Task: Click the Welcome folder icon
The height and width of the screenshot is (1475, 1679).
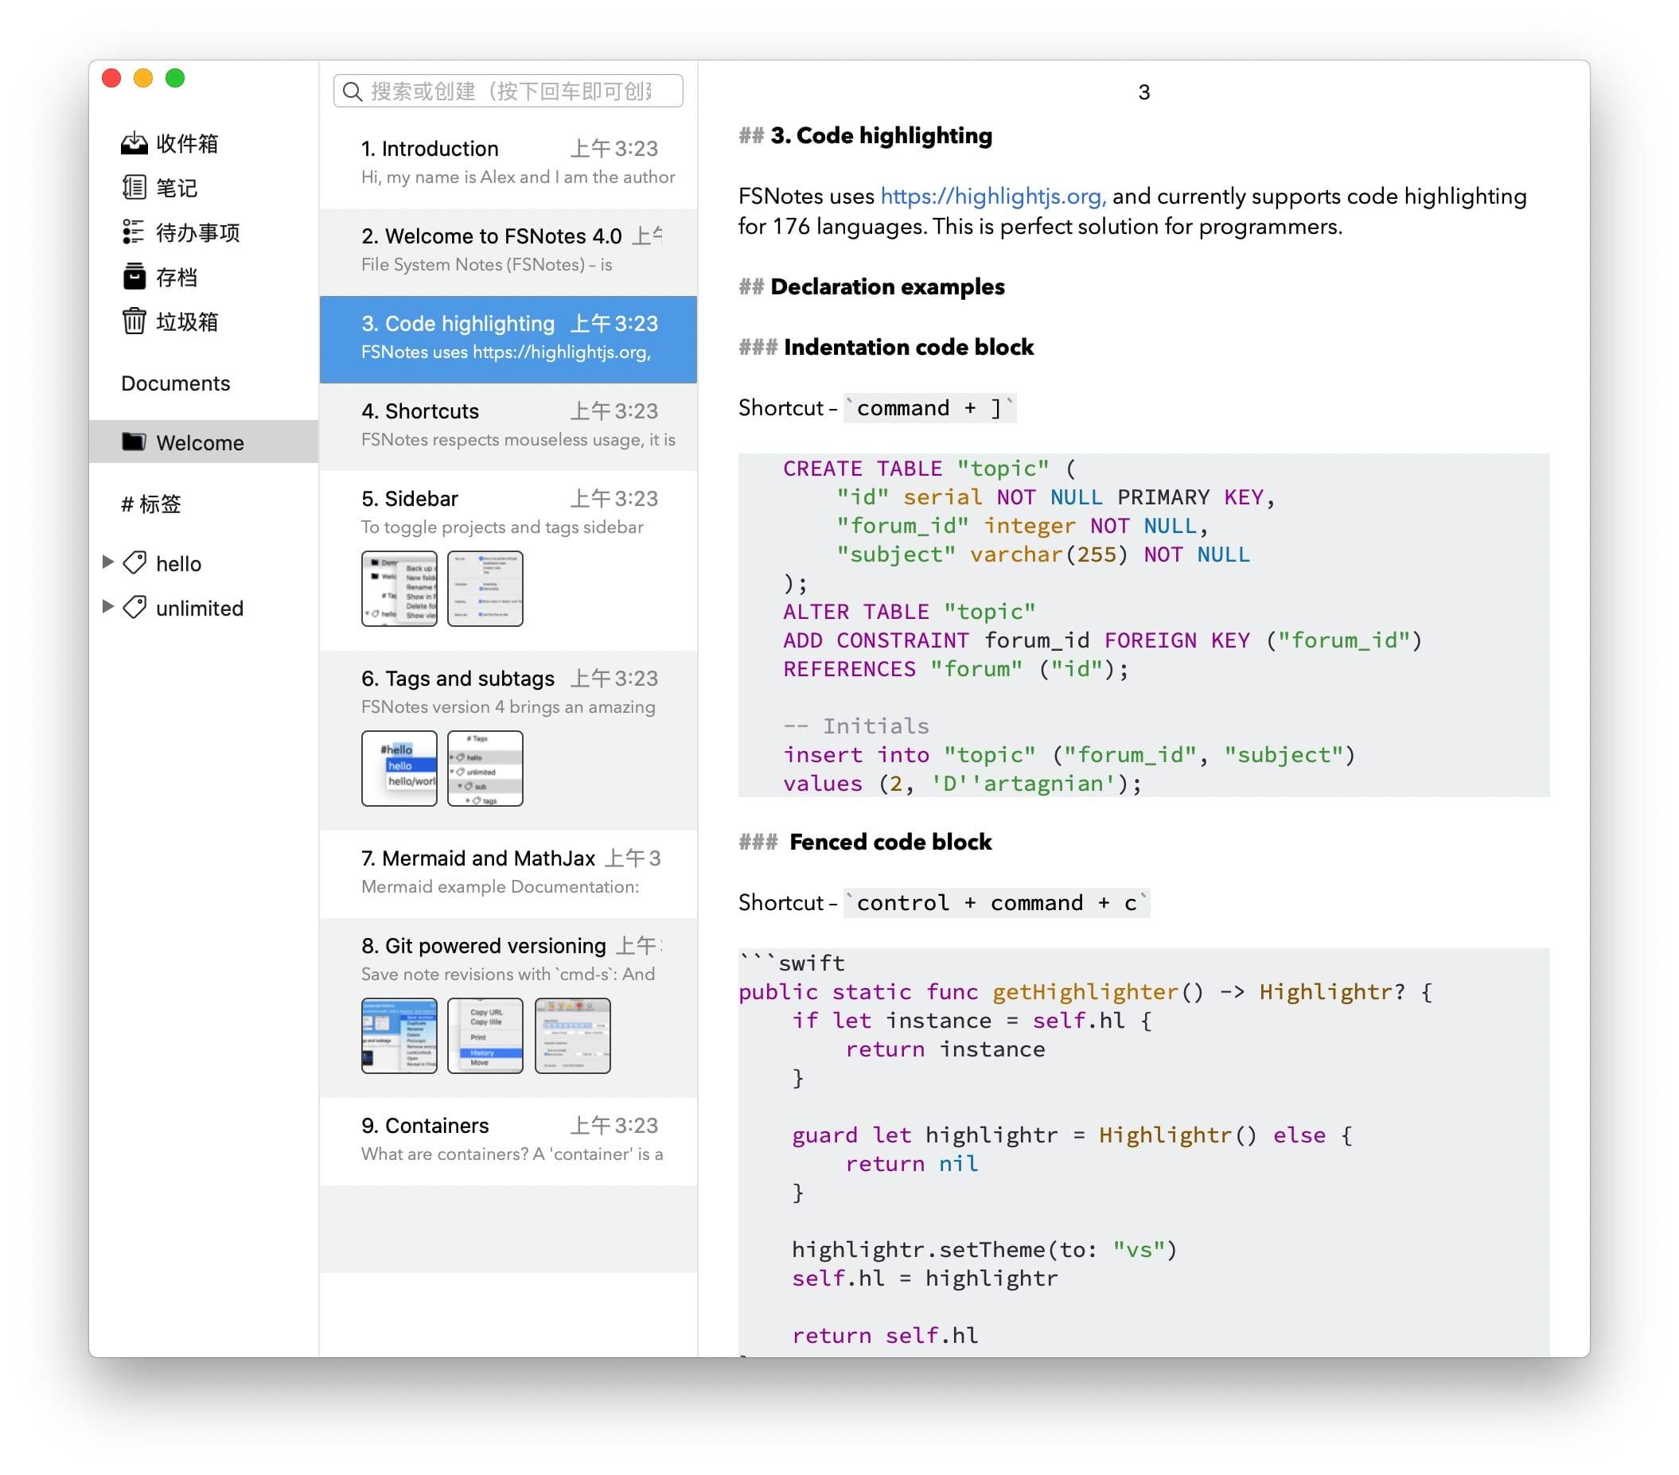Action: (x=134, y=442)
